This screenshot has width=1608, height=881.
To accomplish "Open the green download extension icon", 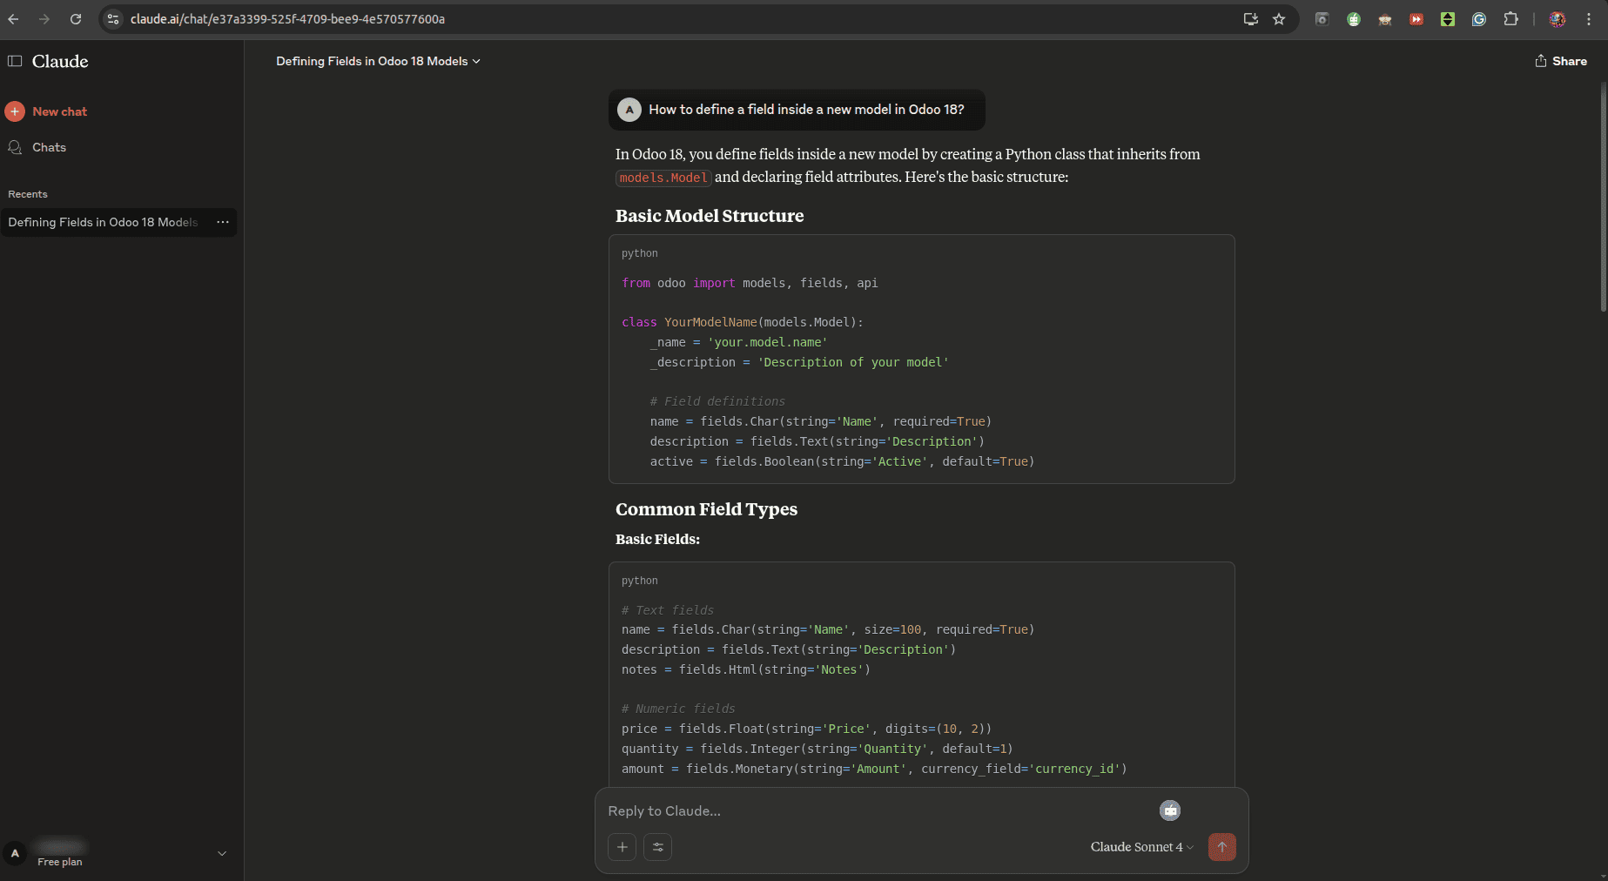I will [x=1448, y=19].
